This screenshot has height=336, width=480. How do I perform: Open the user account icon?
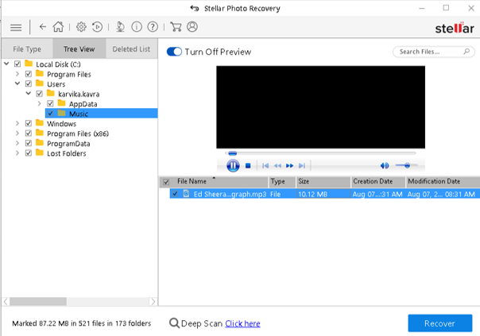click(192, 27)
